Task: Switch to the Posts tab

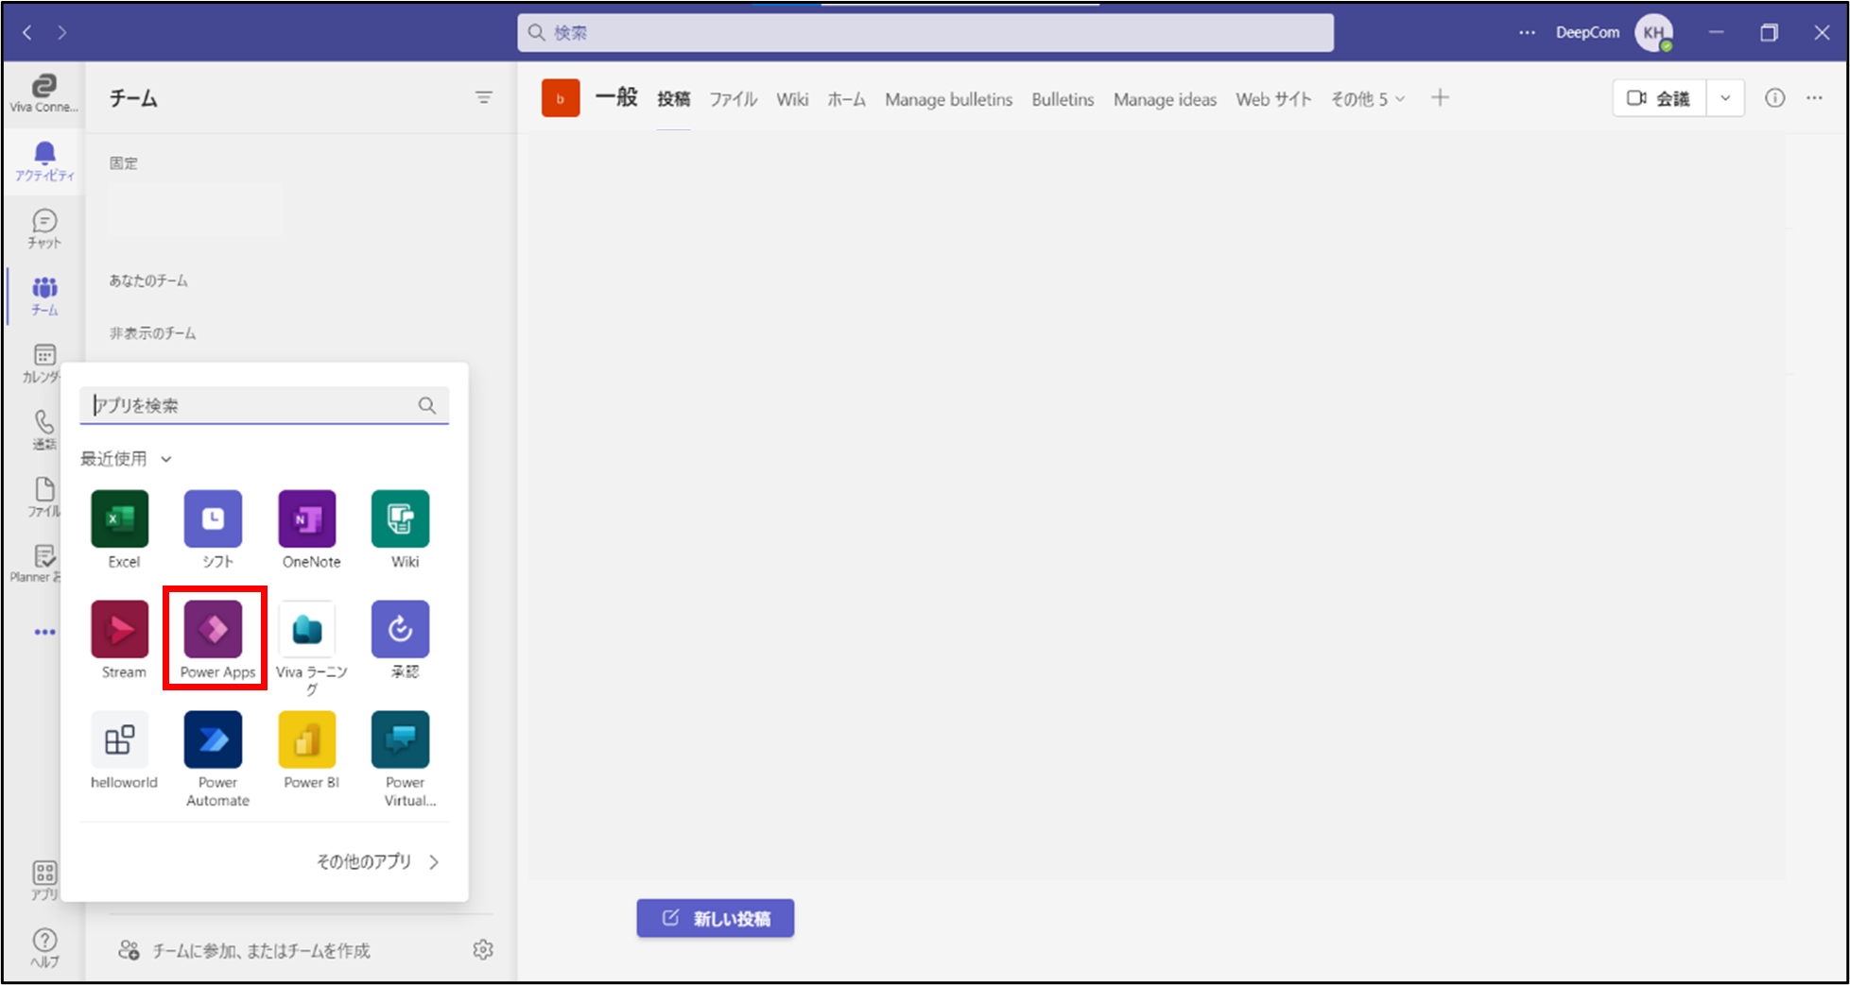Action: pos(673,99)
